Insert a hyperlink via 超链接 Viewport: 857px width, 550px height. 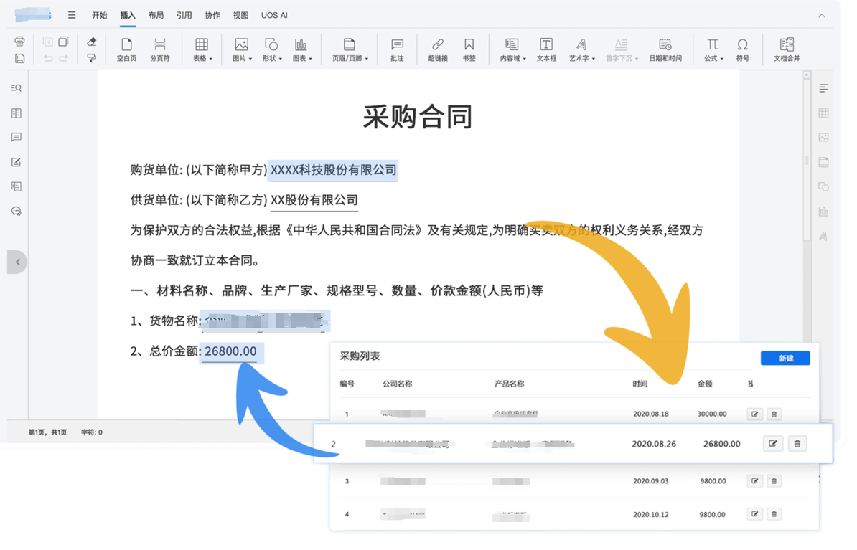point(438,49)
